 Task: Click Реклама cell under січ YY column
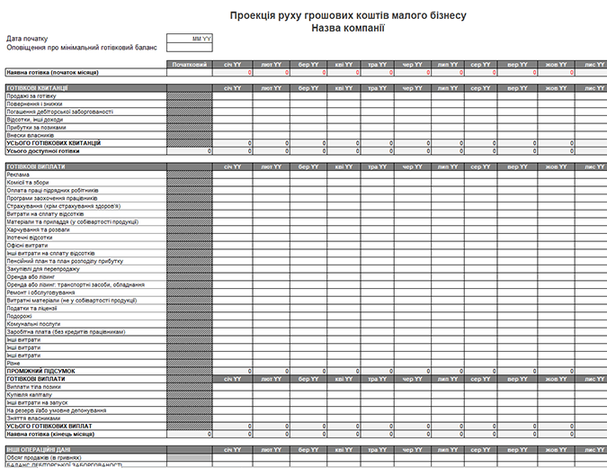(232, 175)
